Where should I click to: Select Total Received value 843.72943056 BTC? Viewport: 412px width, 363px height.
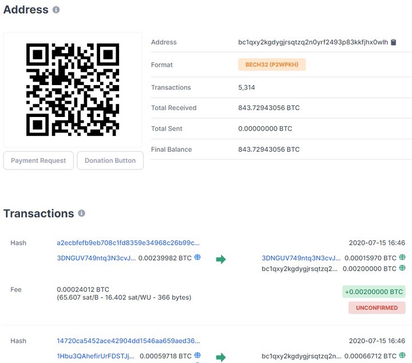[x=269, y=108]
